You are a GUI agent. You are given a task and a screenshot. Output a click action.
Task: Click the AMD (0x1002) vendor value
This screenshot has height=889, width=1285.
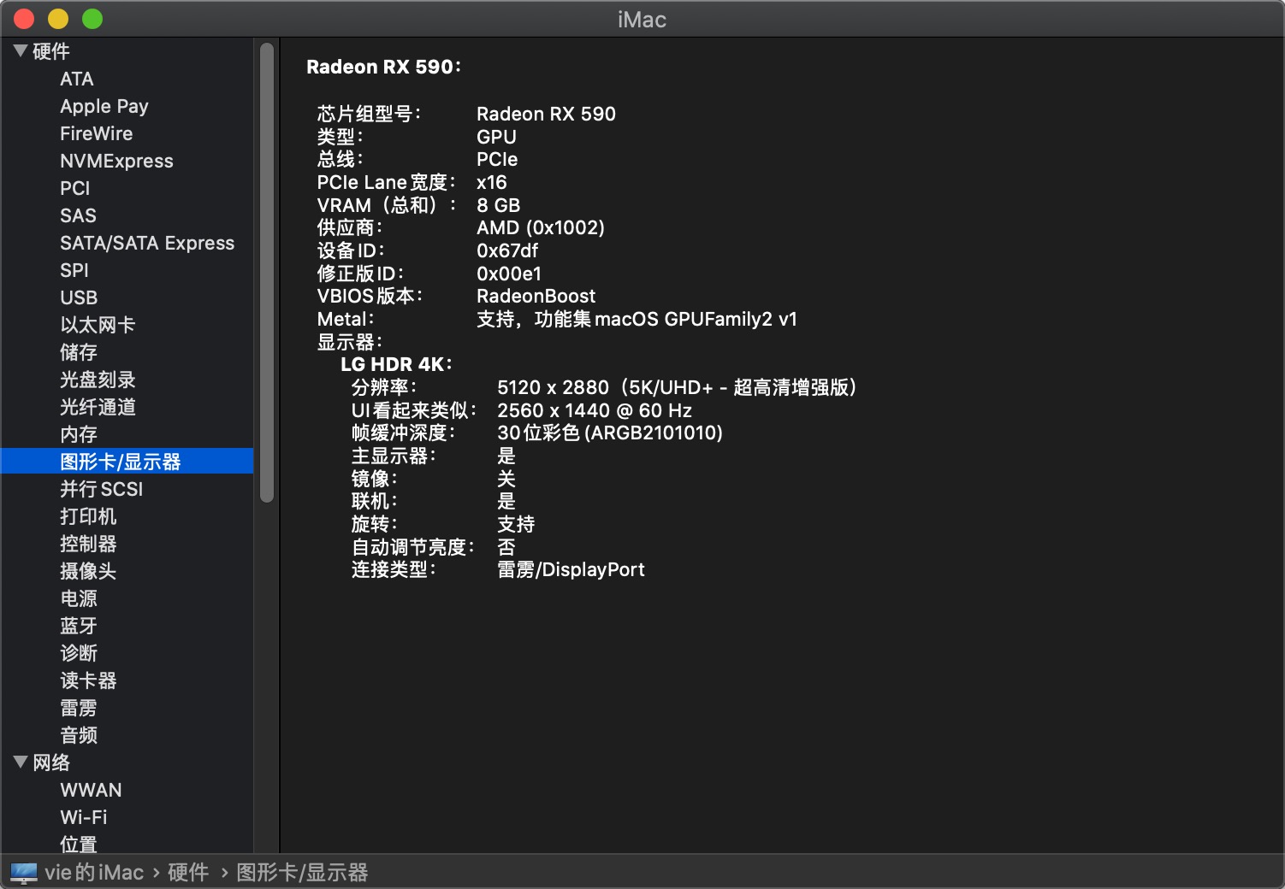(541, 227)
